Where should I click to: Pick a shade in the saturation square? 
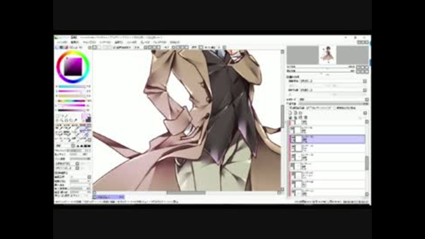pyautogui.click(x=73, y=67)
